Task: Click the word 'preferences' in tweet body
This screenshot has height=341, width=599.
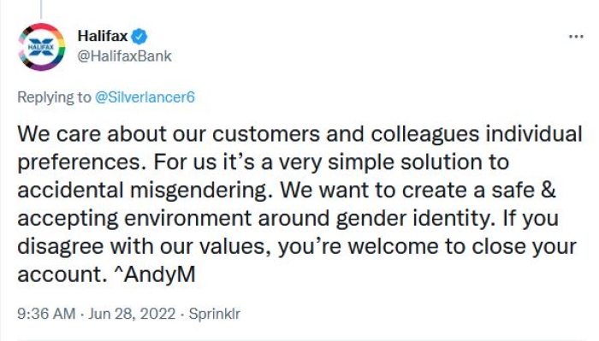Action: click(x=80, y=162)
